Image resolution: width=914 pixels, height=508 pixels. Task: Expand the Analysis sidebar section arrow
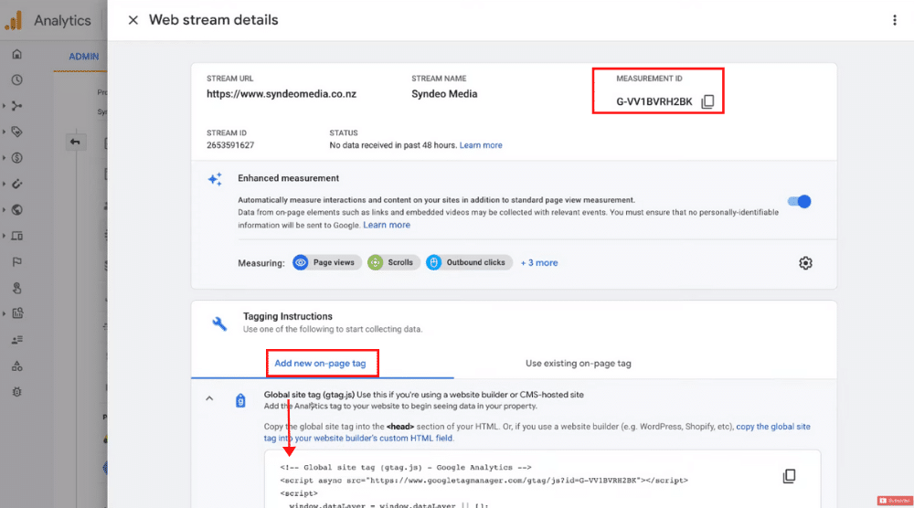[4, 313]
